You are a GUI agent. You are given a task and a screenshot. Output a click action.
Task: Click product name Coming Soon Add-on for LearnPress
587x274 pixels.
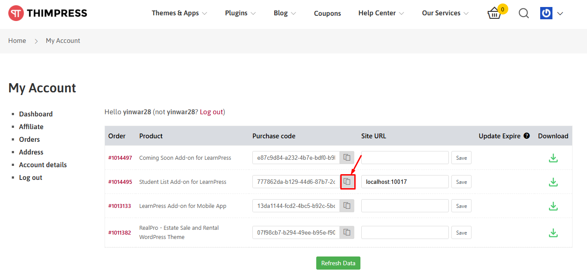[x=185, y=158]
